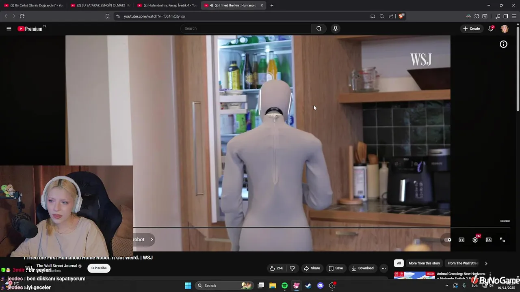Open video quality settings gear
The height and width of the screenshot is (292, 520).
coord(475,240)
